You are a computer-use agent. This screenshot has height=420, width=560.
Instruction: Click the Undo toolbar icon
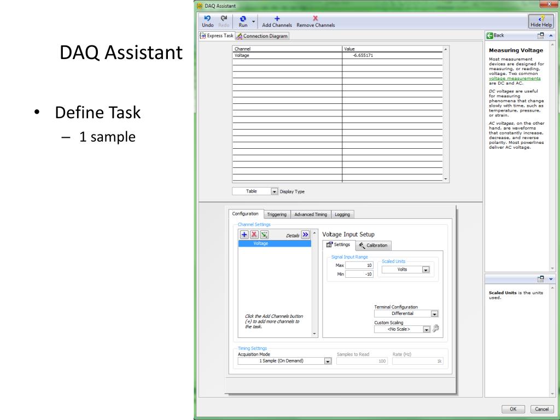click(x=207, y=21)
